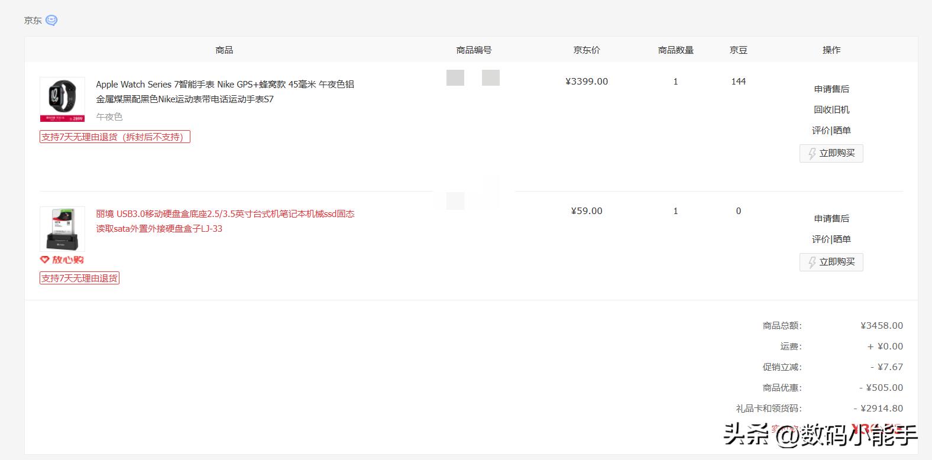Click 回收旧机 for the Apple Watch
The height and width of the screenshot is (460, 932).
831,110
